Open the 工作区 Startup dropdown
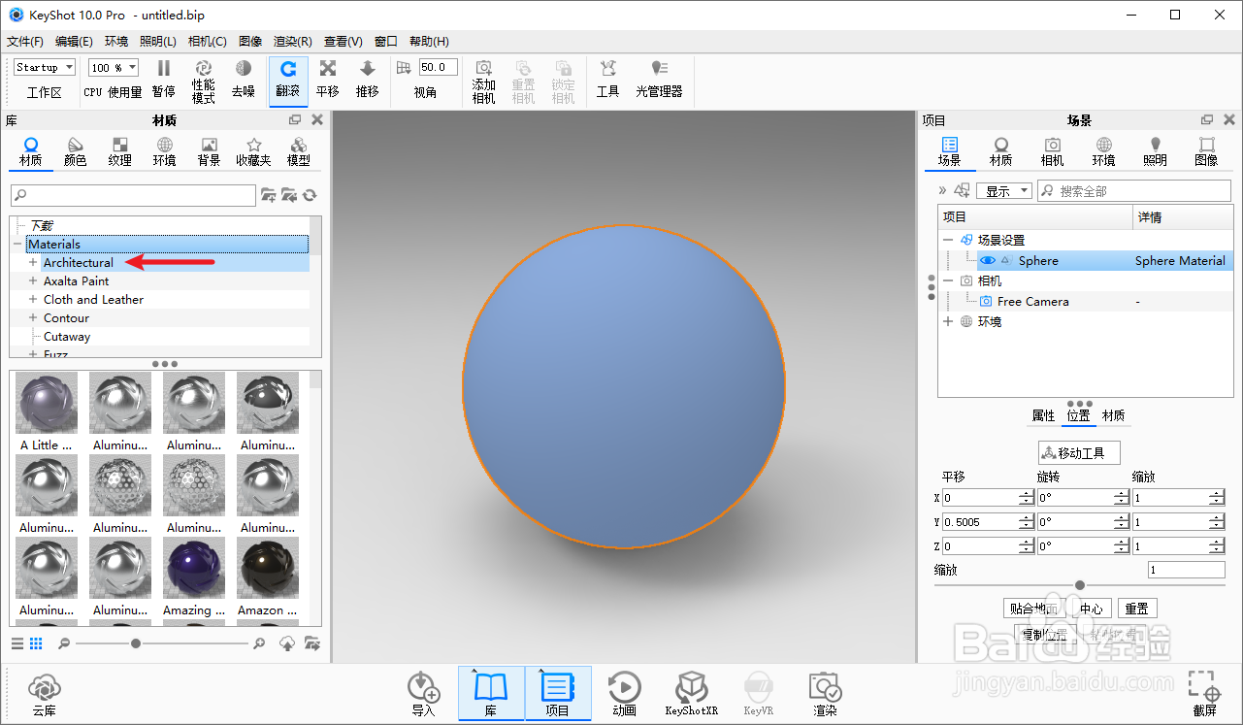Screen dimensions: 1243x725 pos(45,67)
